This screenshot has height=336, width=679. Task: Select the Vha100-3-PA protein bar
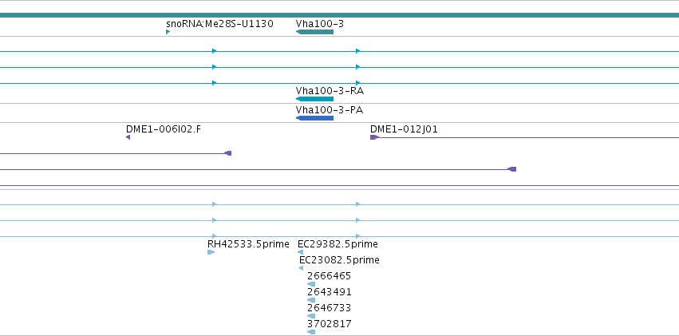[315, 118]
